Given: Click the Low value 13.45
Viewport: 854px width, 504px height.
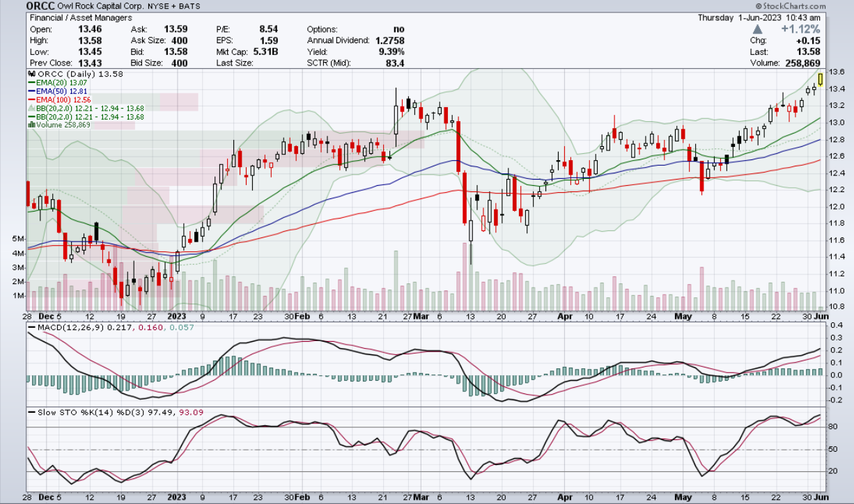Looking at the screenshot, I should (x=90, y=52).
